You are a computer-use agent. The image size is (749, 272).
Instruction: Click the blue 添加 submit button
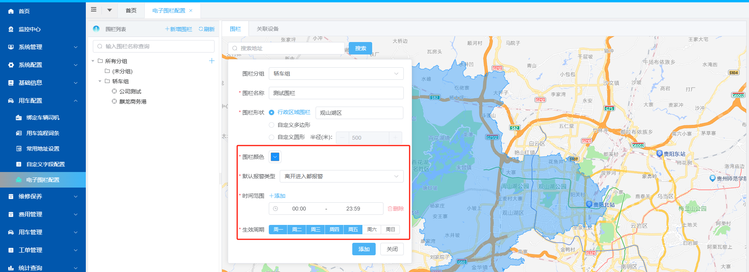(364, 249)
